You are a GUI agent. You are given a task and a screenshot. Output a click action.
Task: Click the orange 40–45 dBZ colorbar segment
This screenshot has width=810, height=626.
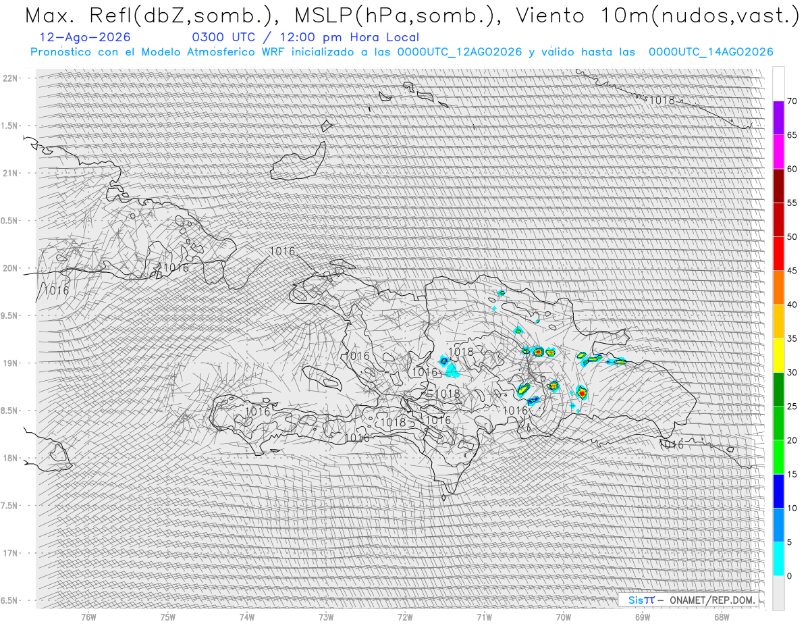pyautogui.click(x=778, y=288)
